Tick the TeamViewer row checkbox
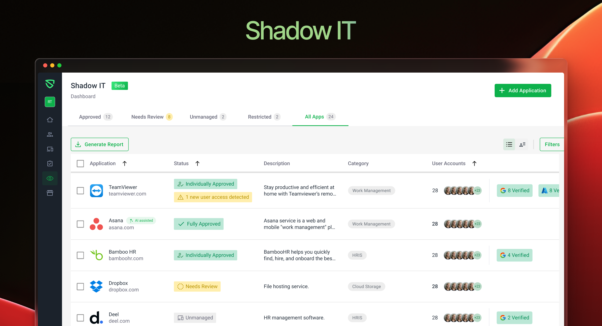This screenshot has height=326, width=602. pos(80,191)
